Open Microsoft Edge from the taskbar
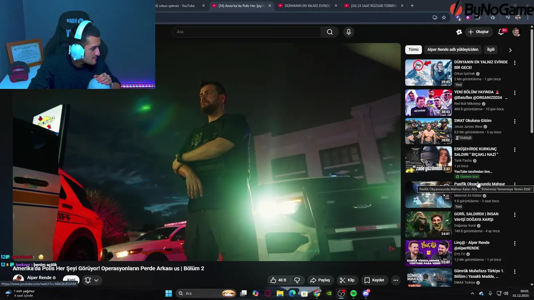The height and width of the screenshot is (300, 534). tap(292, 293)
